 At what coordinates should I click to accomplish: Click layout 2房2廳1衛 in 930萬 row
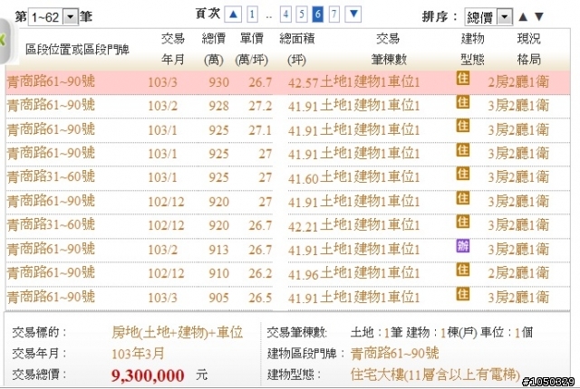518,82
